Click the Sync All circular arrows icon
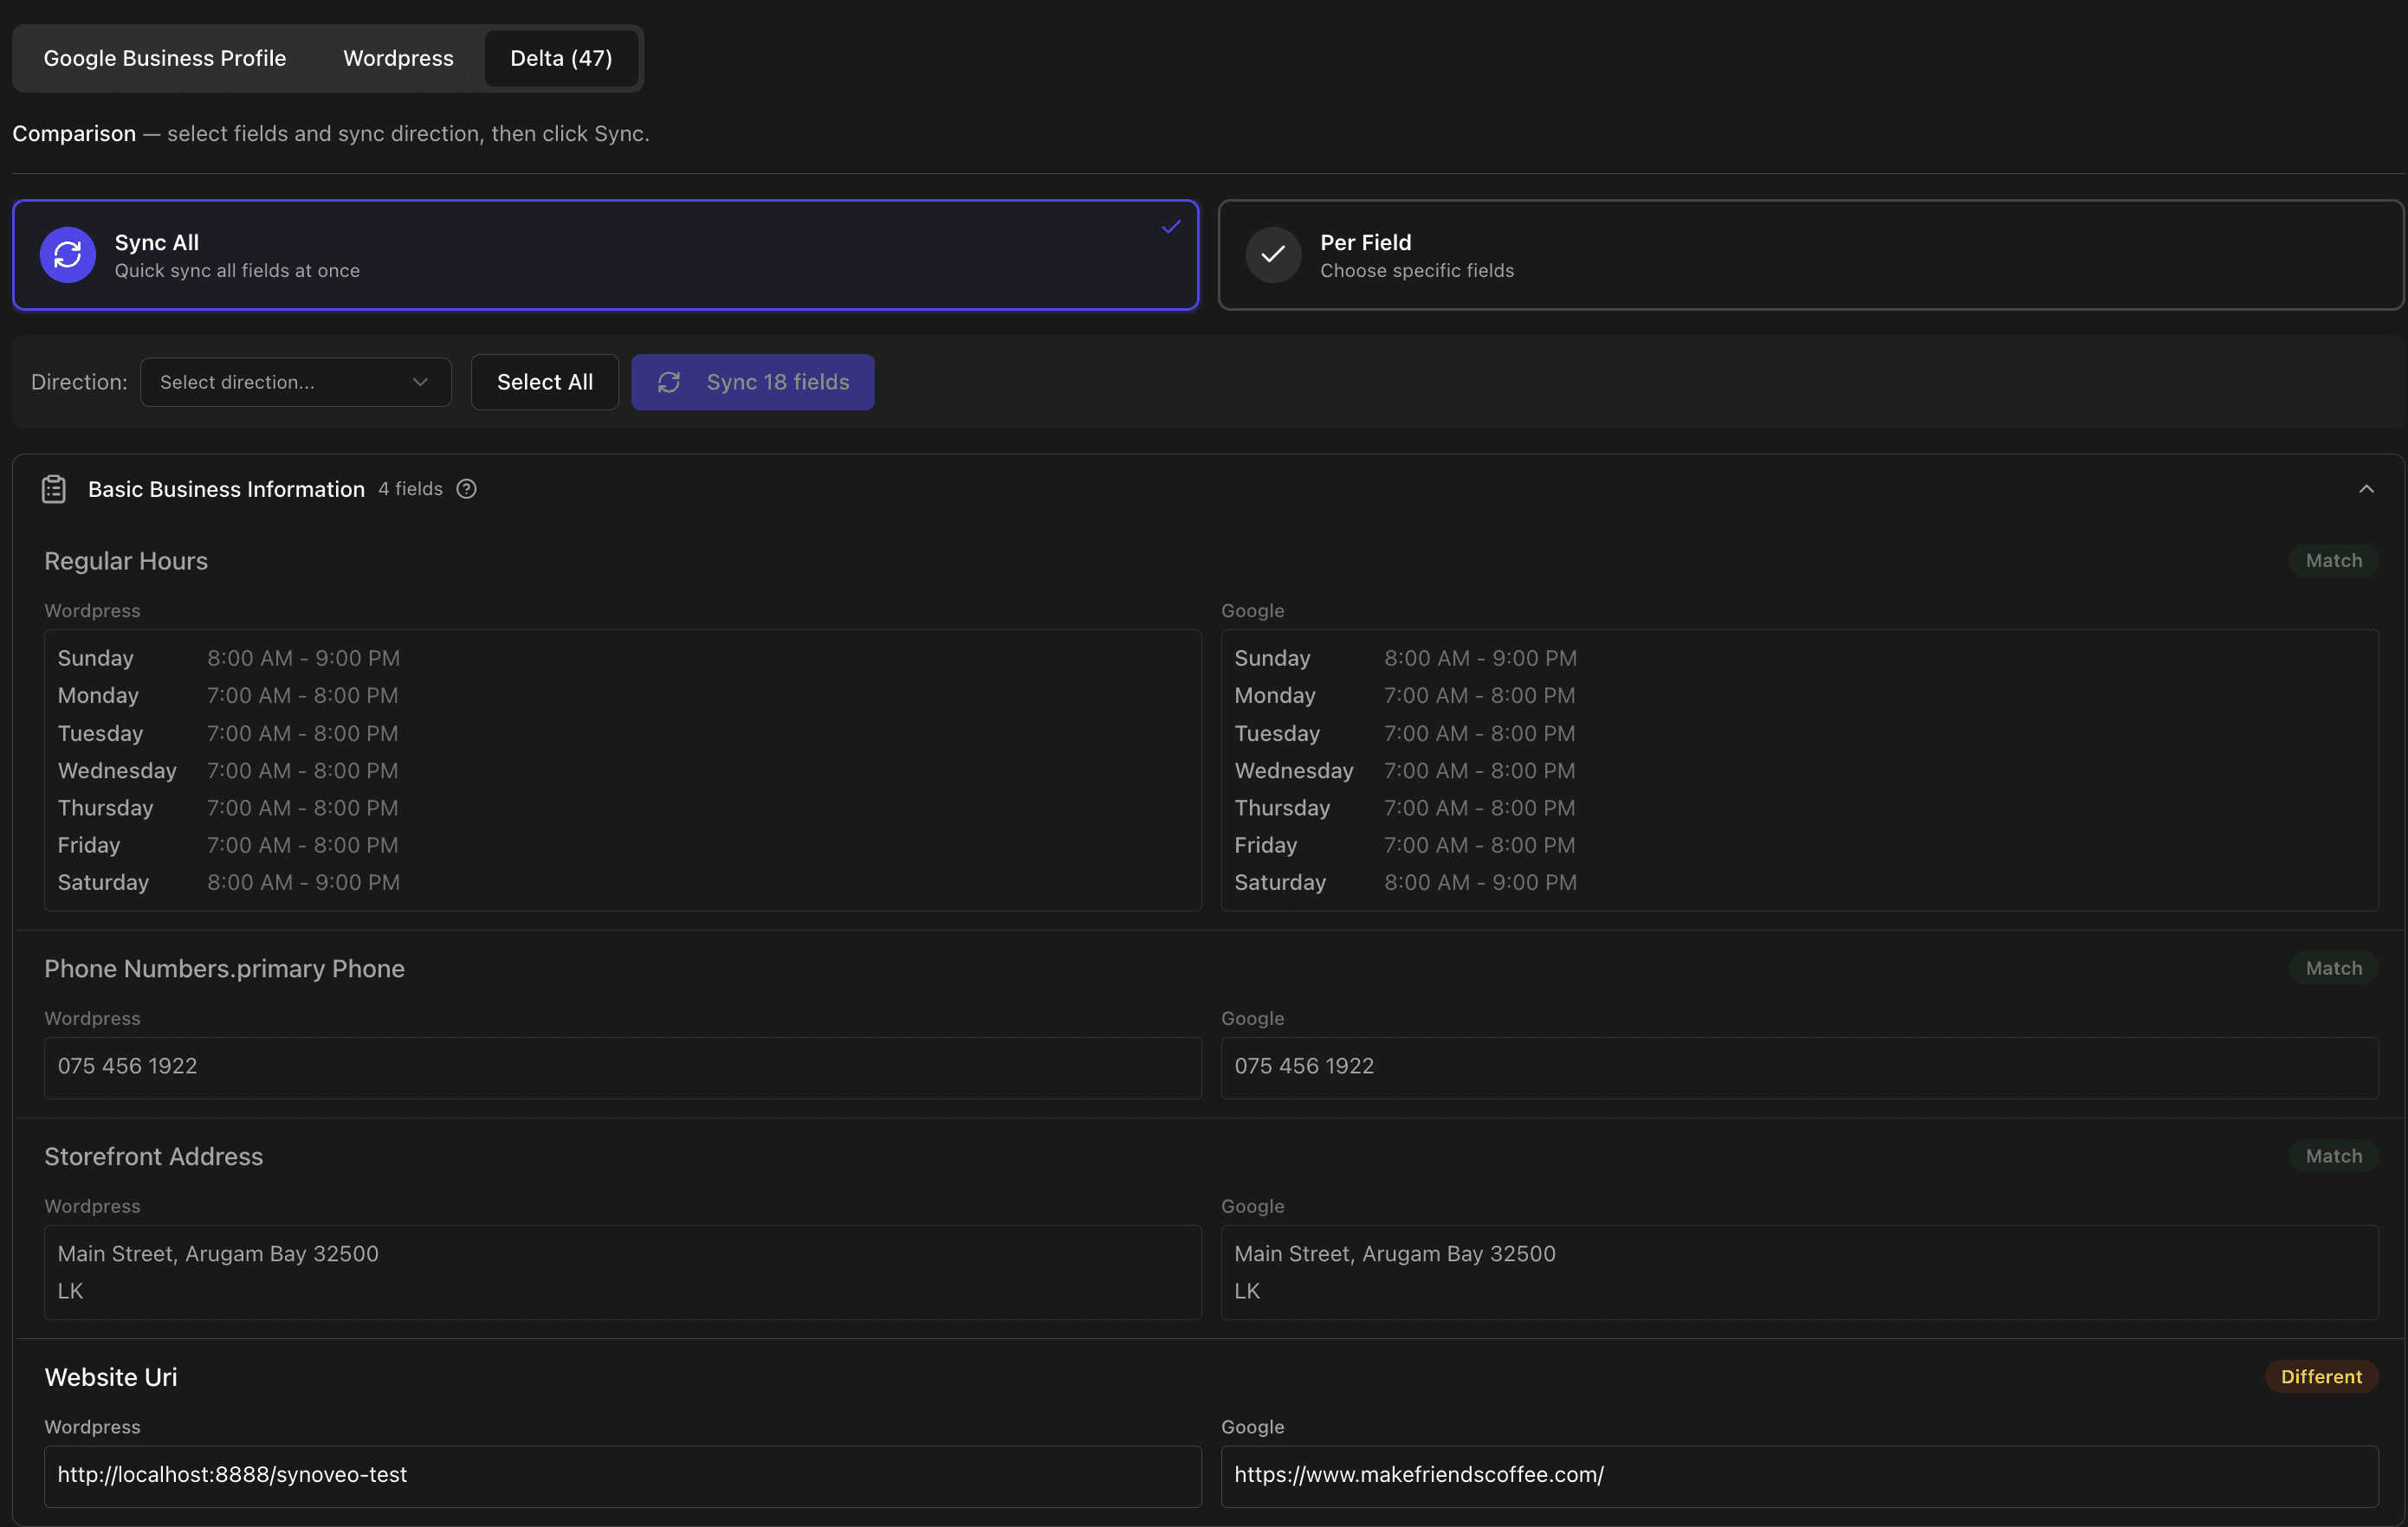2408x1527 pixels. click(67, 254)
